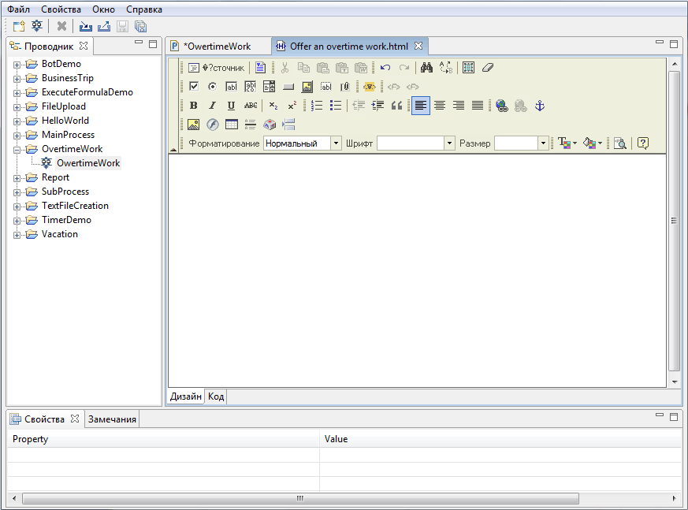Open the insert table tool
688x510 pixels.
(x=230, y=125)
